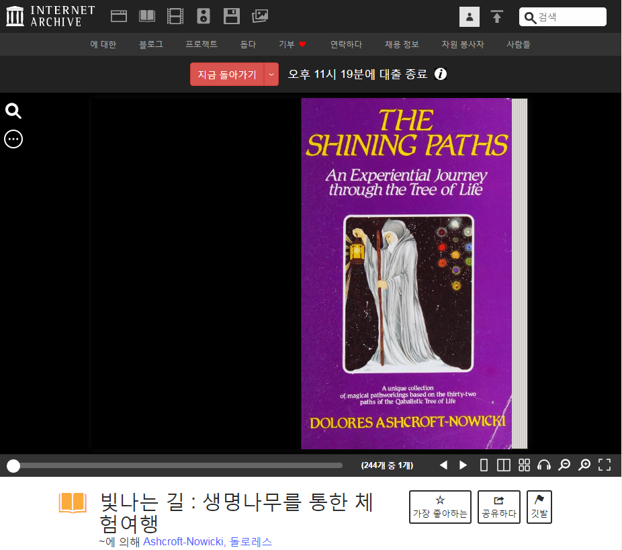Open the Internet Archive home logo

coord(50,16)
